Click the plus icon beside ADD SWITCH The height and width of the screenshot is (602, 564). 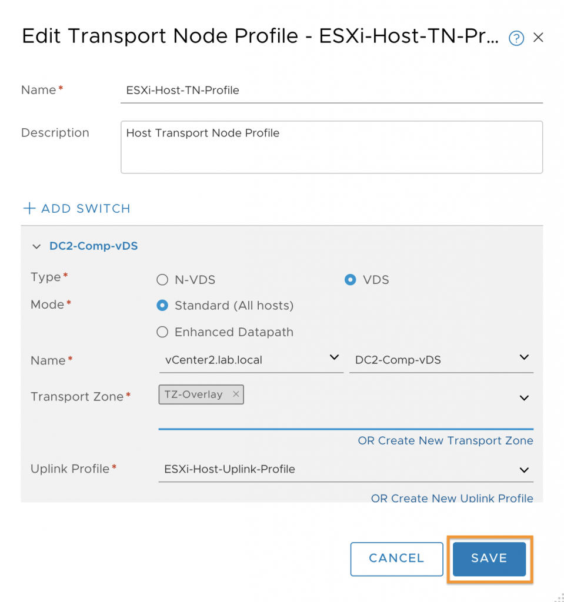29,209
